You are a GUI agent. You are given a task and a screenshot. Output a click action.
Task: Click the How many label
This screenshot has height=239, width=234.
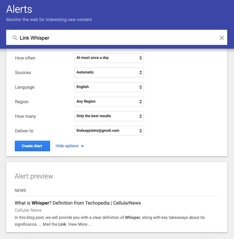(25, 117)
